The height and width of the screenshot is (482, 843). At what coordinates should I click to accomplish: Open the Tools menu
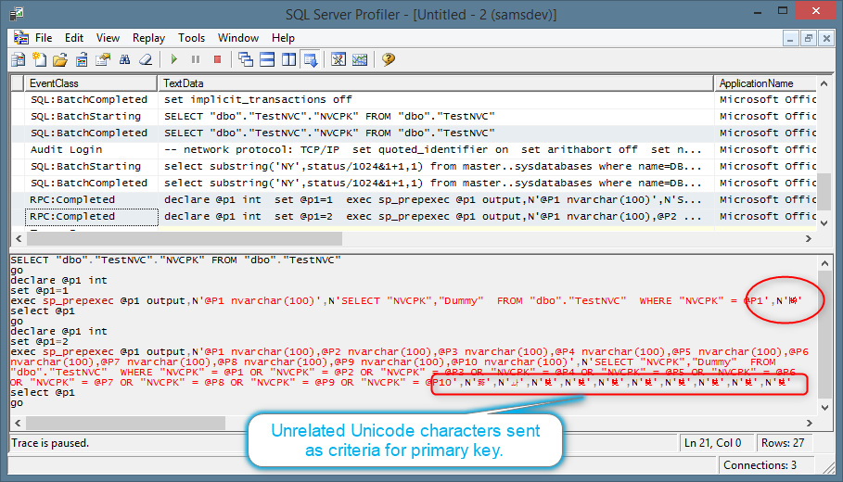pyautogui.click(x=191, y=38)
